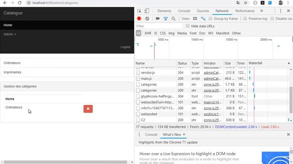Image resolution: width=293 pixels, height=164 pixels.
Task: Filter requests by XHR type
Action: pyautogui.click(x=148, y=33)
